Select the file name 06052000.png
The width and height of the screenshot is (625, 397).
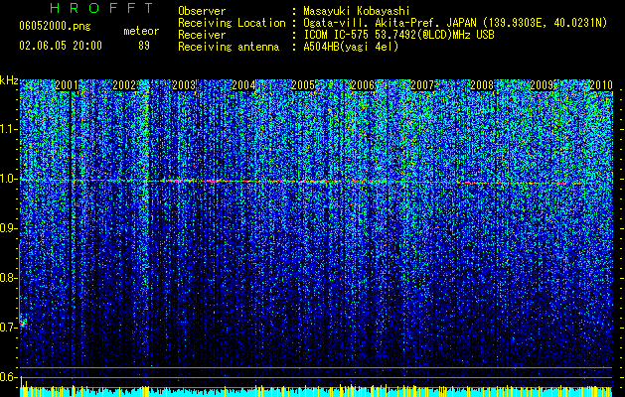pyautogui.click(x=55, y=27)
